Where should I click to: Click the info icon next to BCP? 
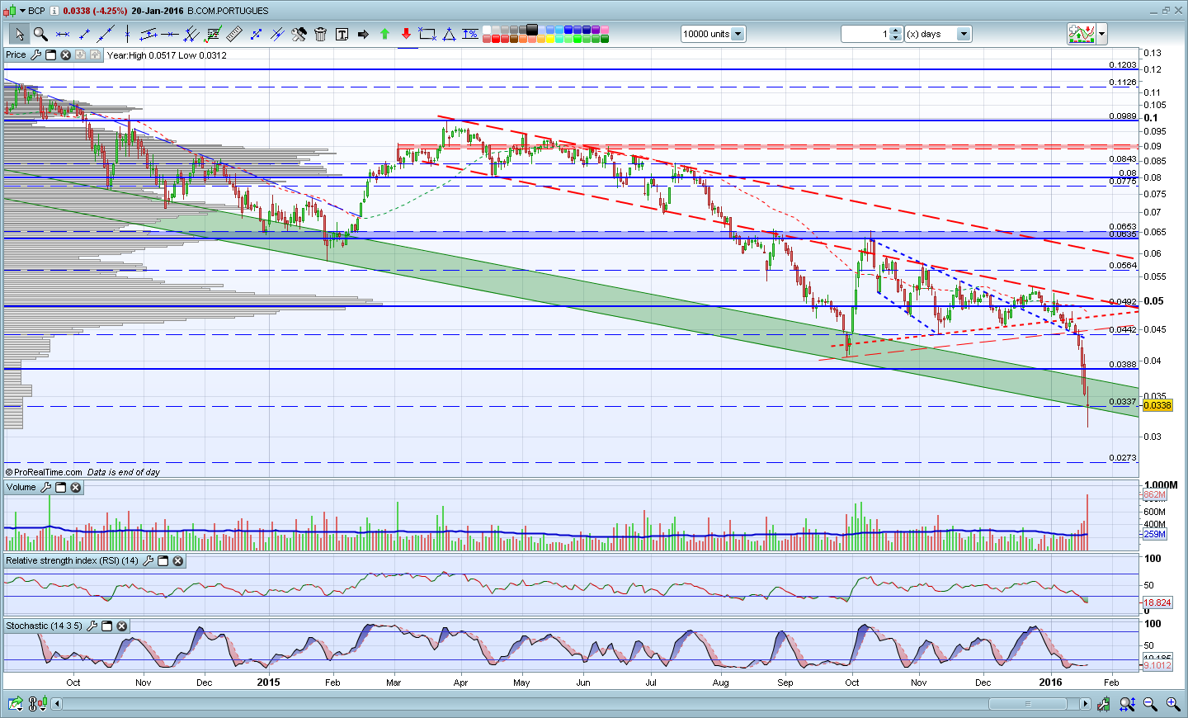click(54, 11)
